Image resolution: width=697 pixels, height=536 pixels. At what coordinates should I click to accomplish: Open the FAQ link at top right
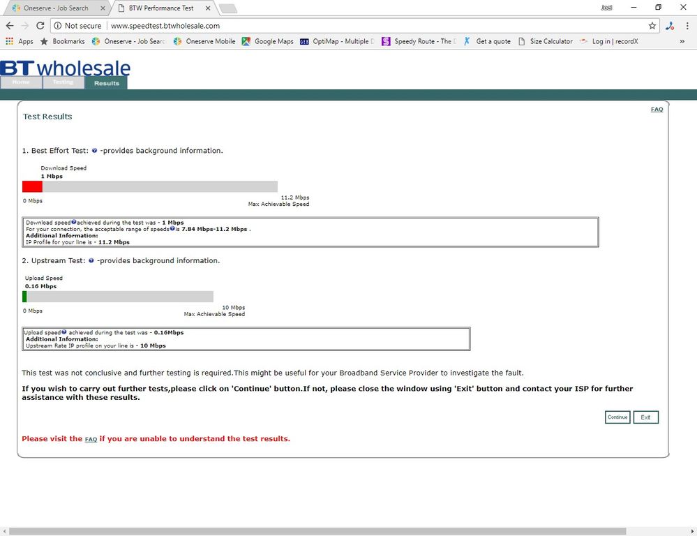[x=657, y=110]
